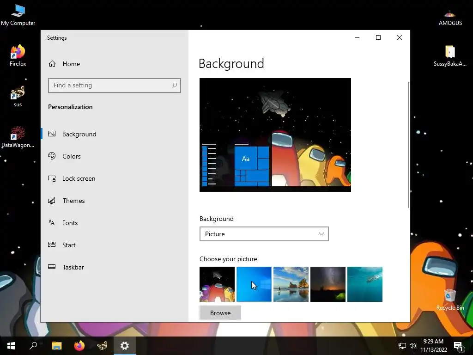
Task: Open File Explorer from the taskbar
Action: 56,346
